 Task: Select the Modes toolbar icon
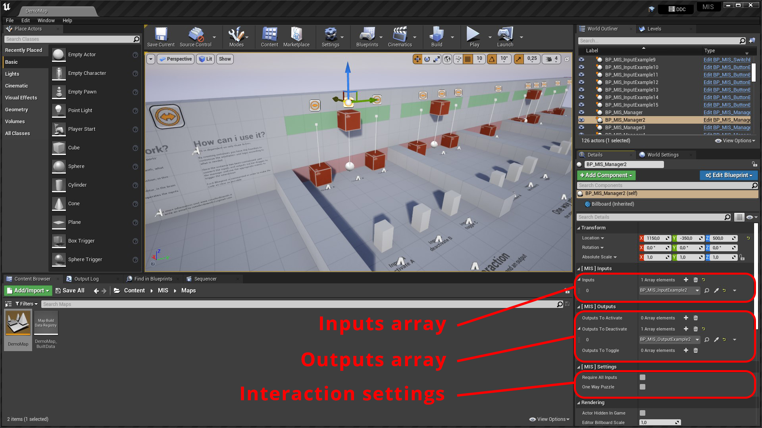pyautogui.click(x=237, y=36)
